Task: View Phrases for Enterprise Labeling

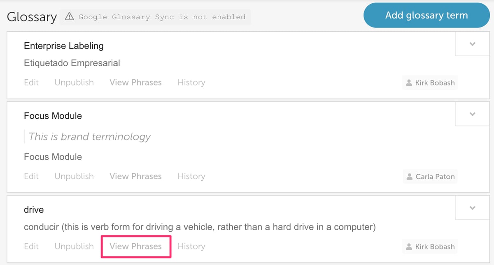Action: point(135,83)
